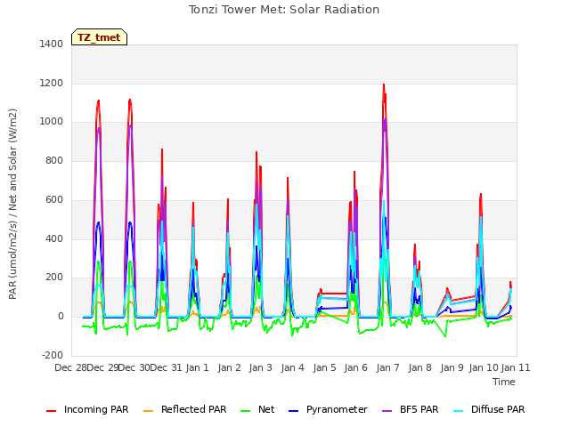Click the cyan Diffuse PAR legend swatch
The image size is (570, 427).
pyautogui.click(x=459, y=411)
